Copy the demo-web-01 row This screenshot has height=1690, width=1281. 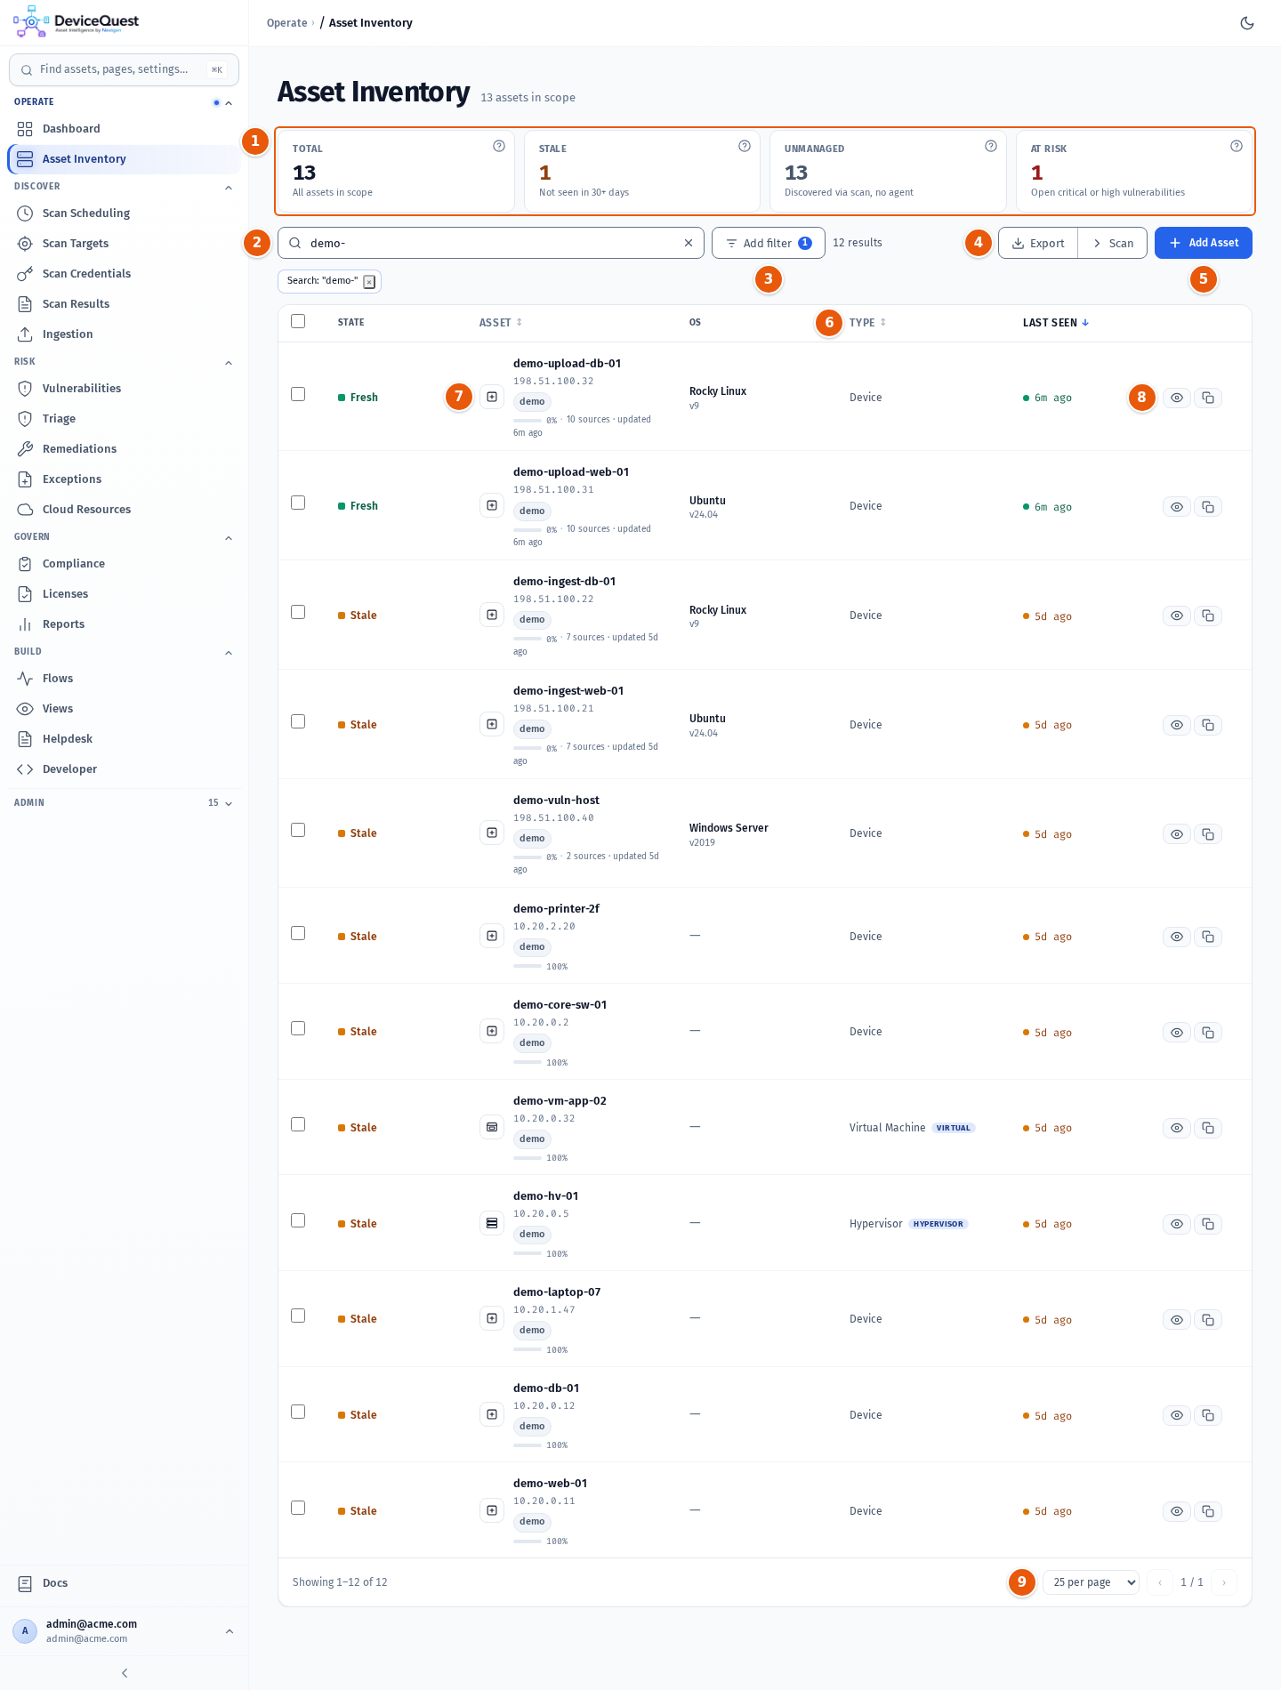(x=1208, y=1511)
